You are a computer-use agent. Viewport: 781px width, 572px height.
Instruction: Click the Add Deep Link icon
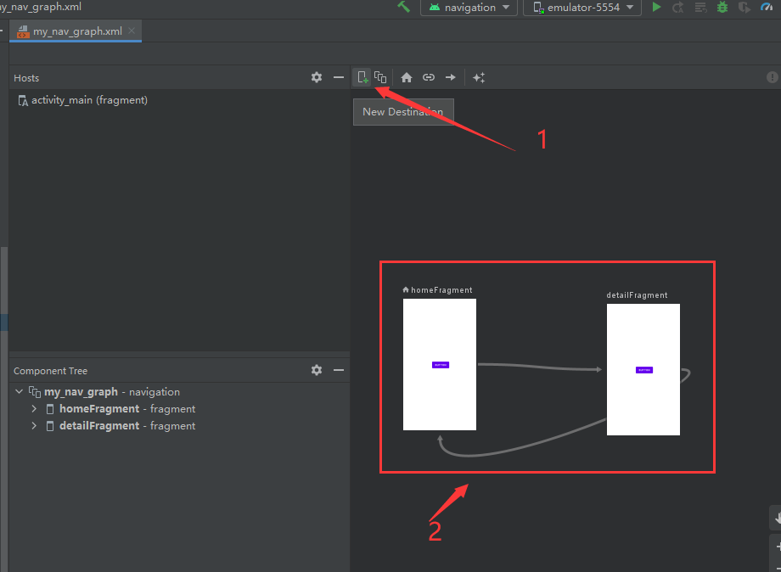tap(429, 78)
